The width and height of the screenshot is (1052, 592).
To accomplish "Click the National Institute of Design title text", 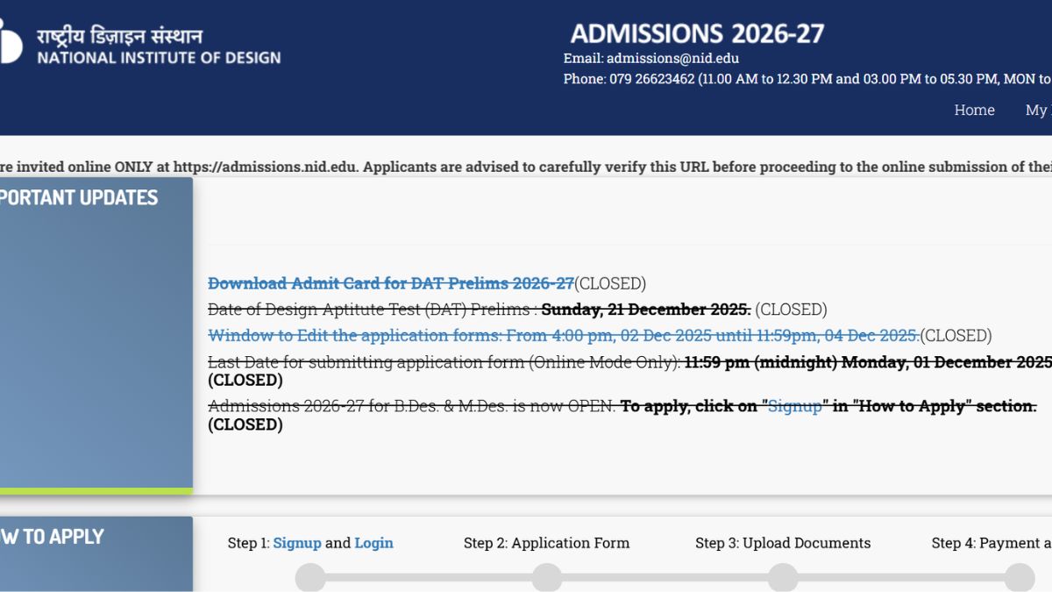I will (159, 58).
